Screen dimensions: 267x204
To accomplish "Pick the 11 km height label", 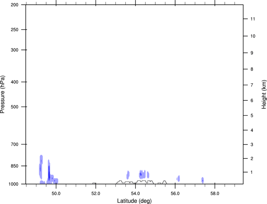I will pos(253,19).
